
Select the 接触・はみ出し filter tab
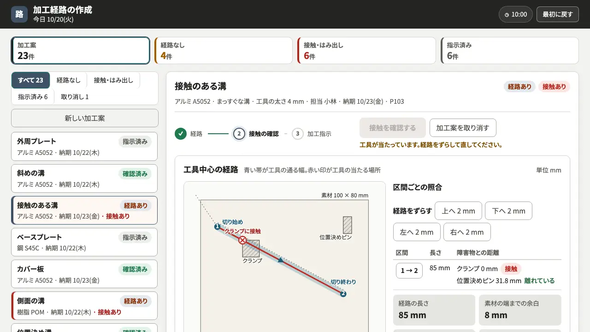click(x=113, y=80)
